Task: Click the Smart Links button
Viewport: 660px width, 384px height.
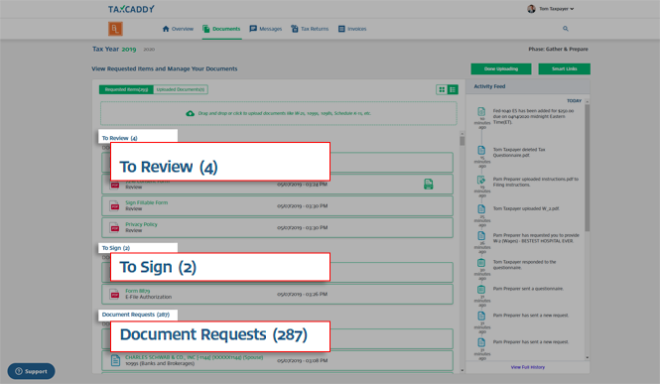Action: pos(564,68)
